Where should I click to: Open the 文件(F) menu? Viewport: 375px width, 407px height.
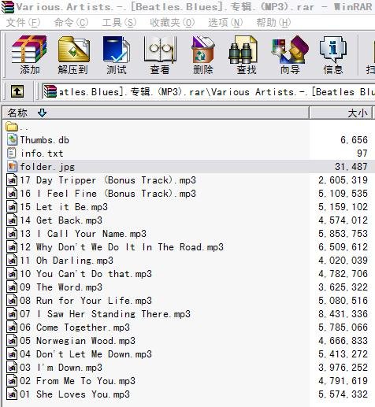click(x=23, y=23)
